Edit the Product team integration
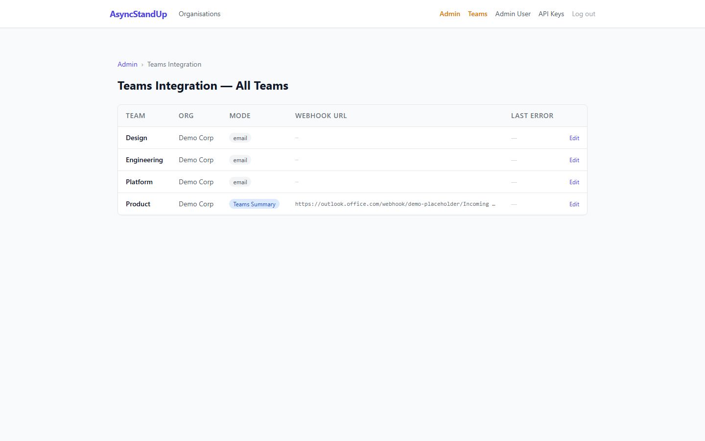Screen dimensions: 705x441 574,204
